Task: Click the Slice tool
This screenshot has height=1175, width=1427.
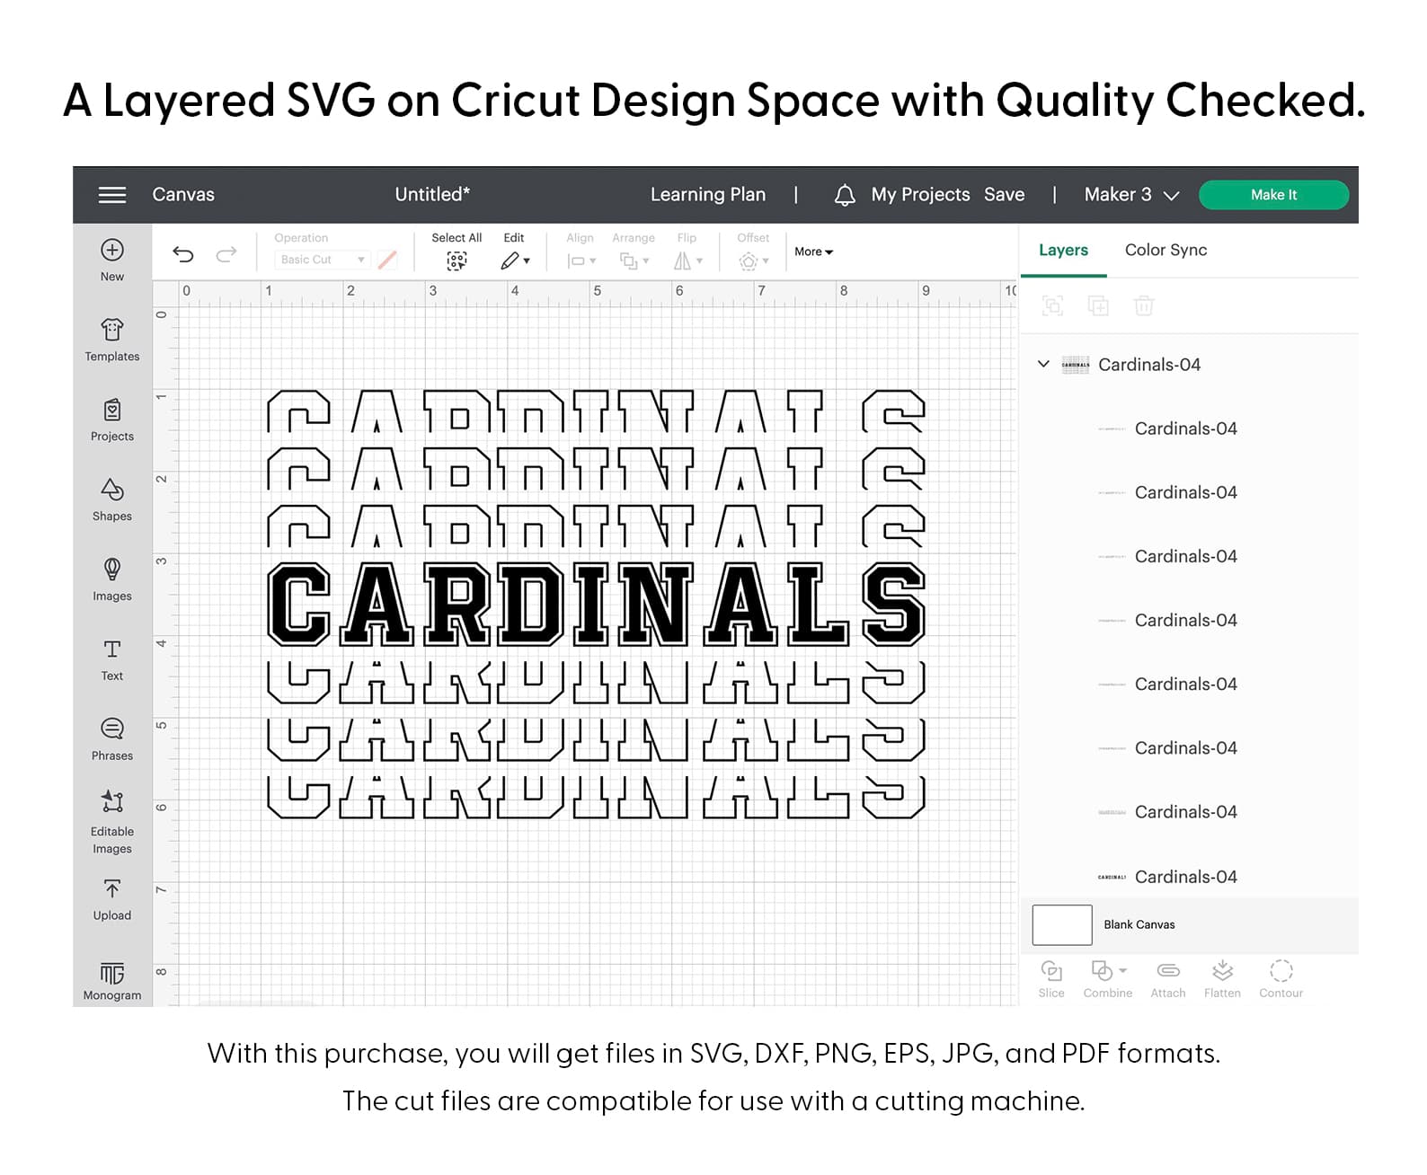Action: tap(1051, 979)
